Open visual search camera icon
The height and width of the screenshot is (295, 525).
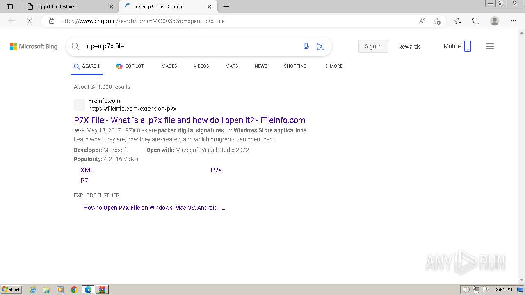[x=321, y=46]
